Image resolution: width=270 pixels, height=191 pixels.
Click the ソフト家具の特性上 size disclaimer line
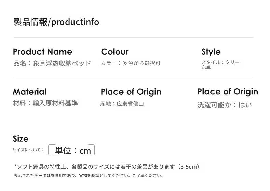106,167
